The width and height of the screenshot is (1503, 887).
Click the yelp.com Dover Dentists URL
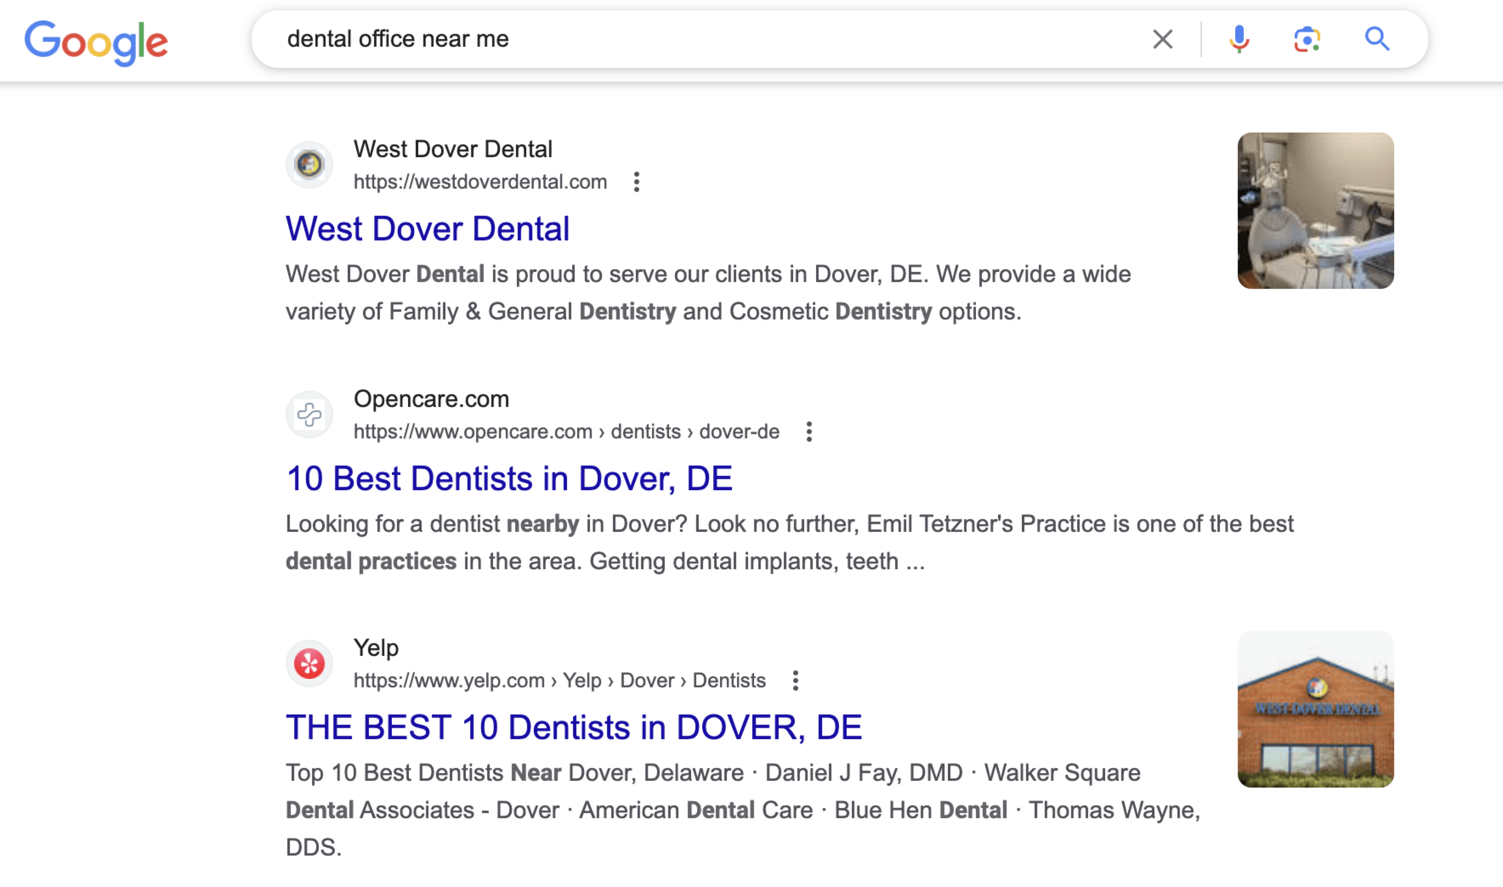(x=559, y=680)
